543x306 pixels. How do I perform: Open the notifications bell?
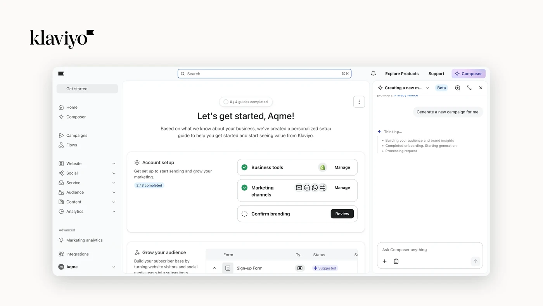pyautogui.click(x=373, y=73)
